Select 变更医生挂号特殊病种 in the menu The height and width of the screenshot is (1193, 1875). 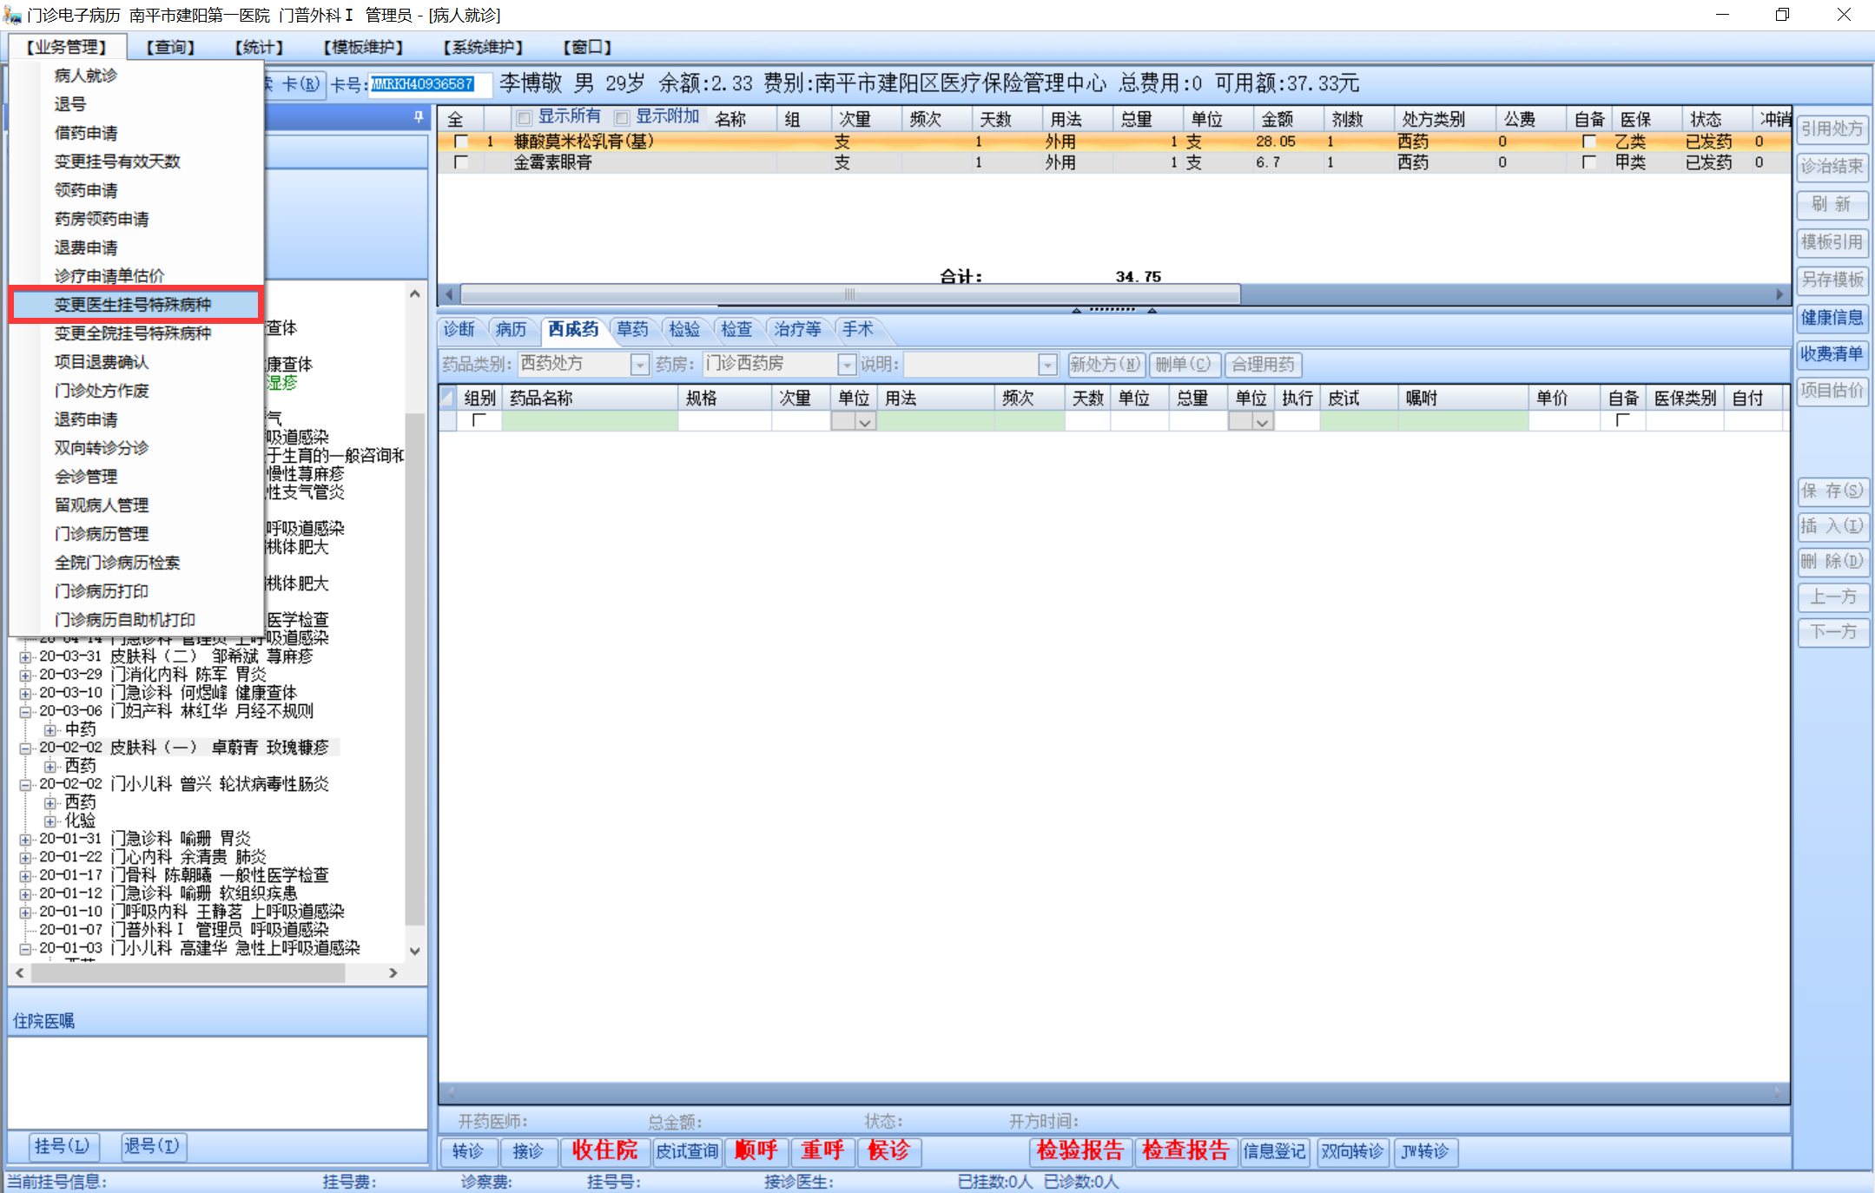pos(133,305)
